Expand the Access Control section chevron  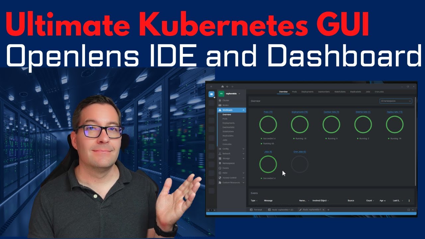click(243, 178)
